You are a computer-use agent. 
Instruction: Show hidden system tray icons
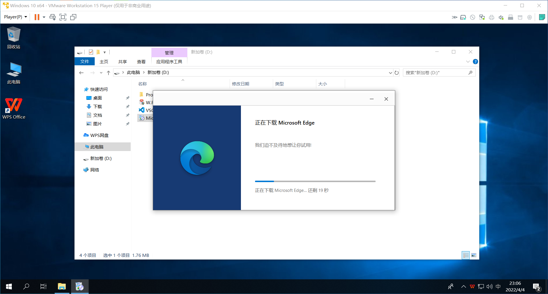pos(463,287)
